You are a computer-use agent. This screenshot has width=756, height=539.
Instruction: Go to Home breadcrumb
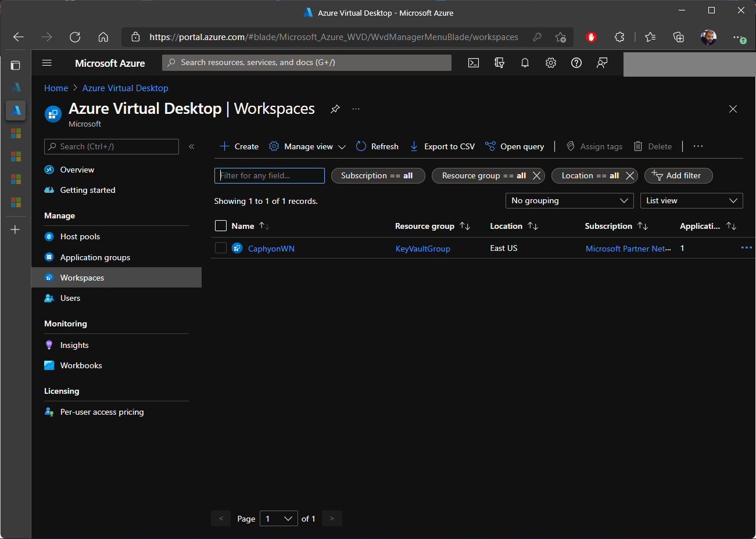56,88
